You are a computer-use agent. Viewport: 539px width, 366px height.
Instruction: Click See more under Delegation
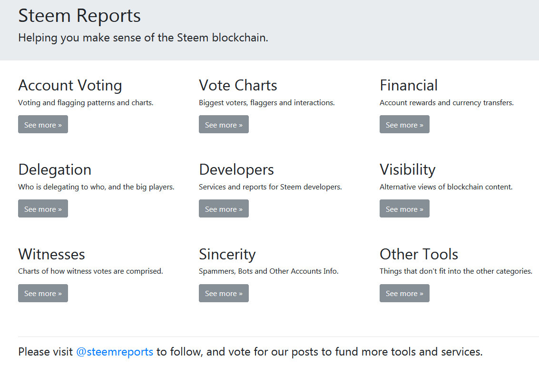click(x=43, y=209)
